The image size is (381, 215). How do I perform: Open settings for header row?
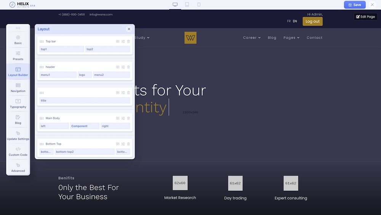(x=123, y=67)
